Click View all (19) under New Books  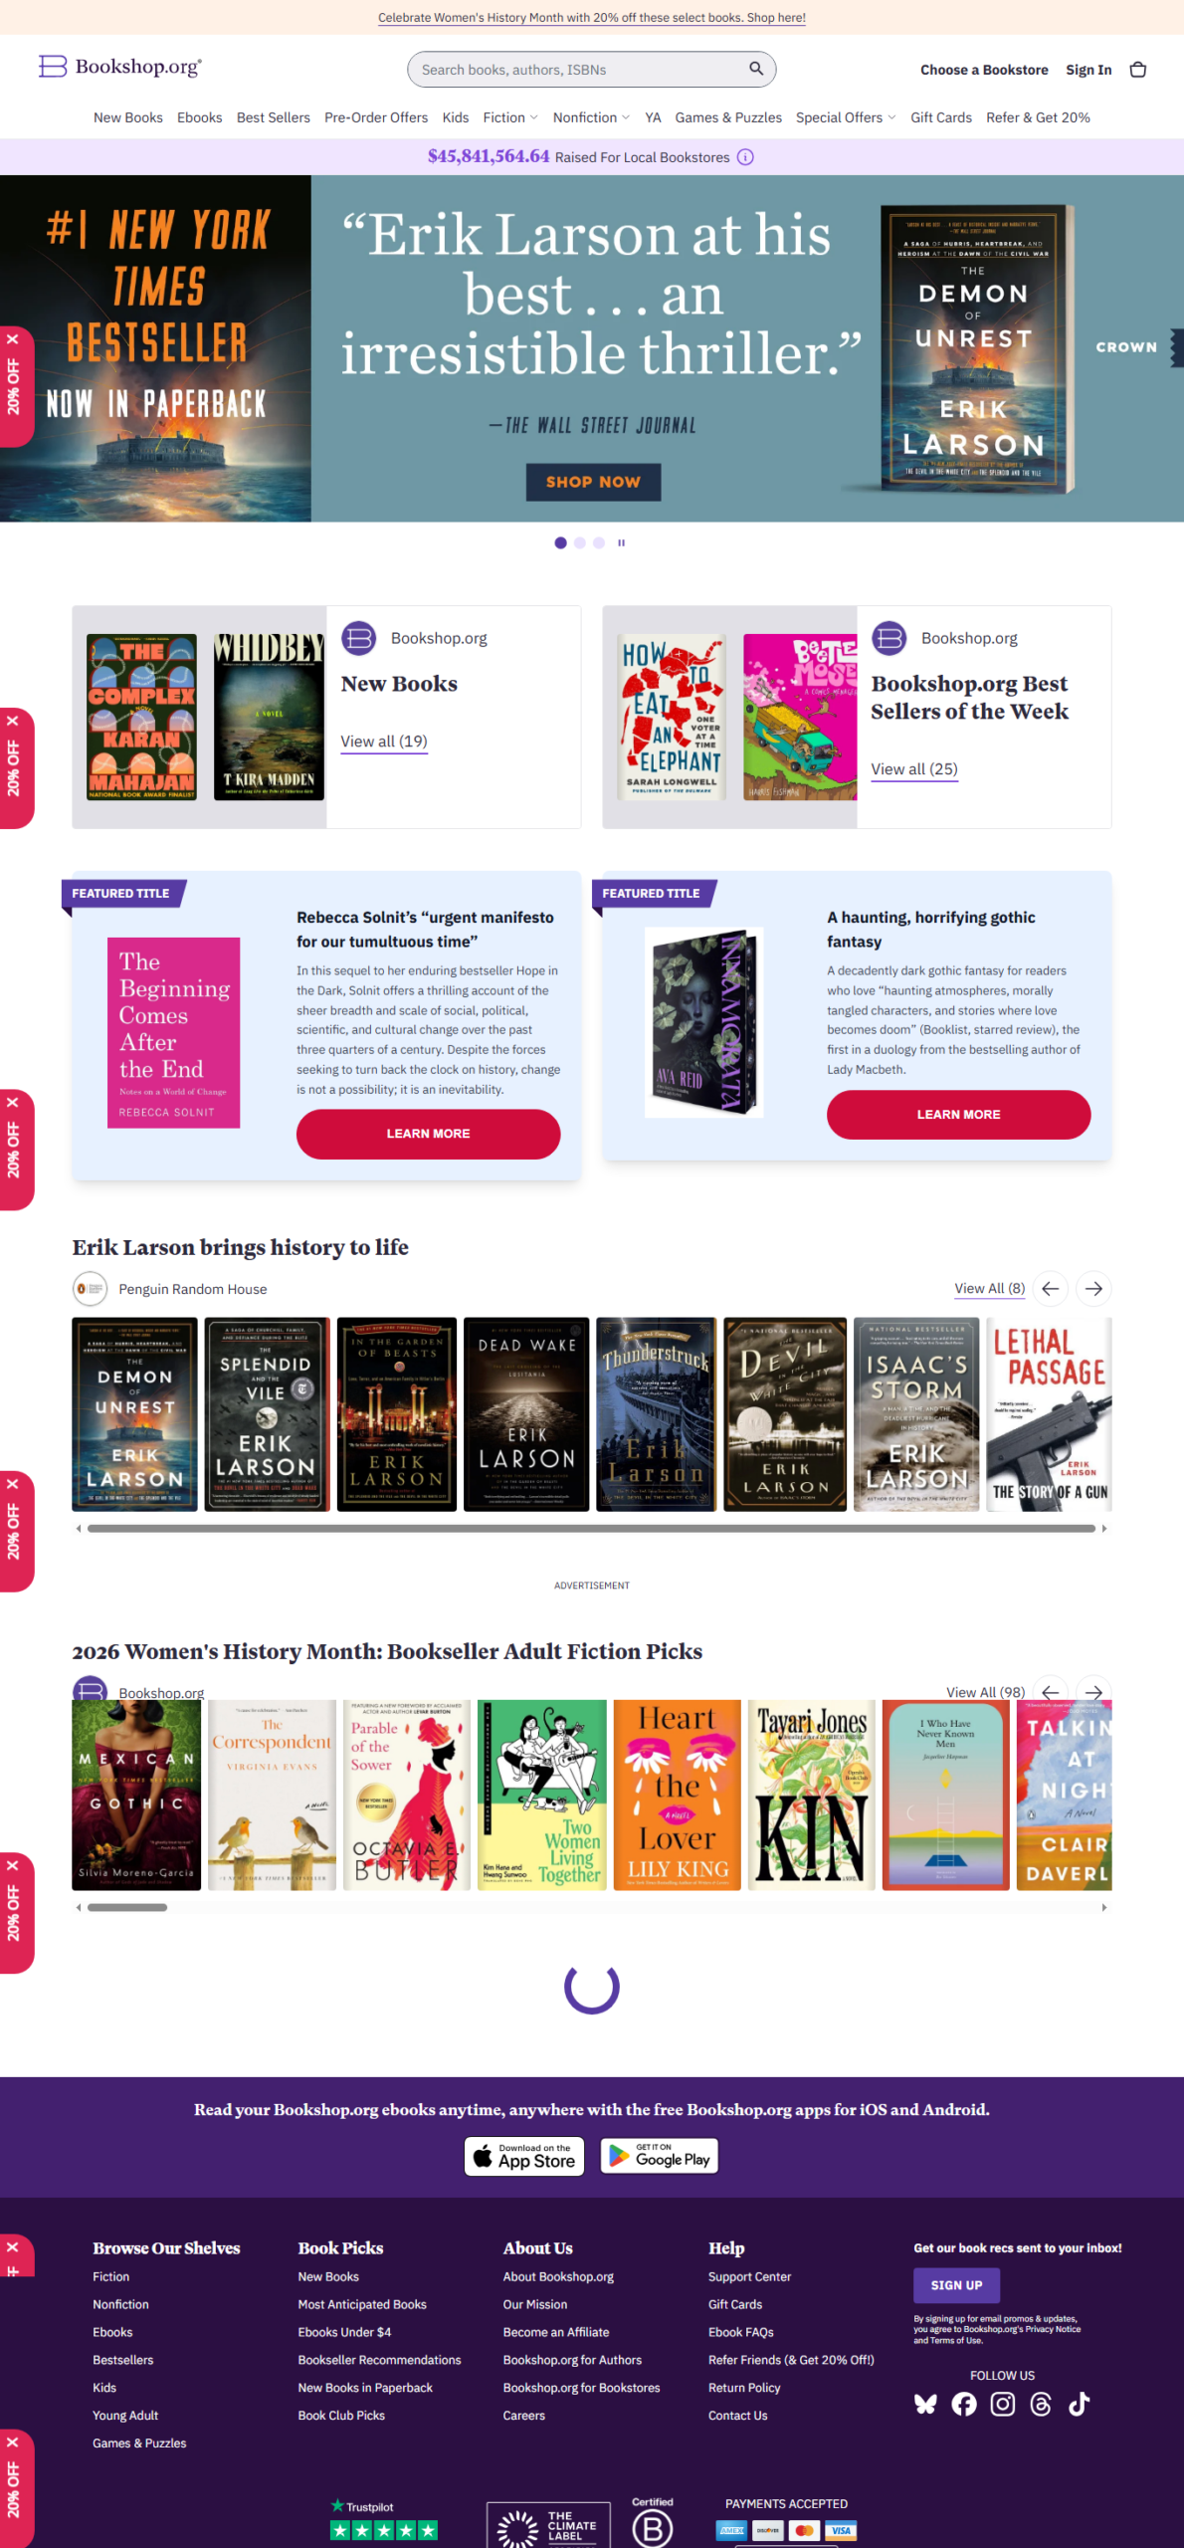[384, 742]
